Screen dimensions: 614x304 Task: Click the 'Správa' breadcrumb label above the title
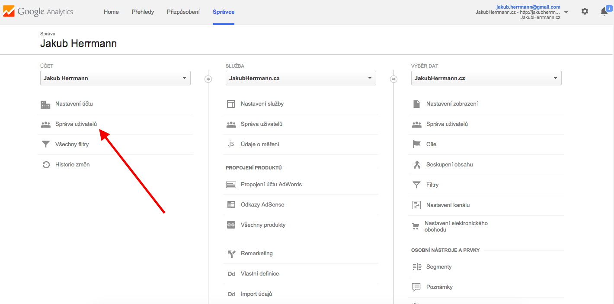(x=48, y=34)
